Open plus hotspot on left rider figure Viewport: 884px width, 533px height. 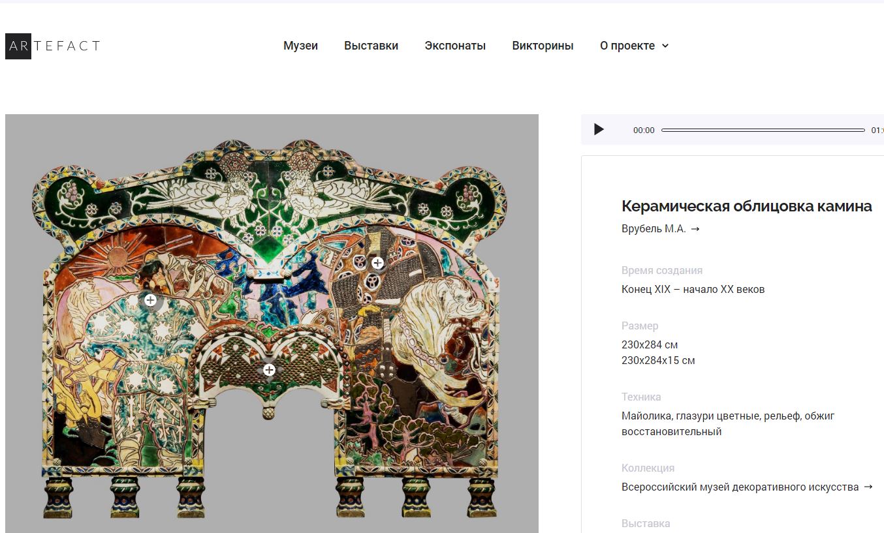click(x=150, y=300)
